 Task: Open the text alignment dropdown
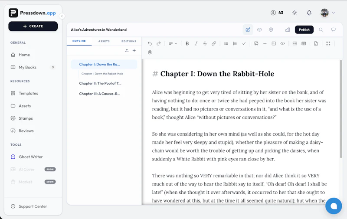click(173, 43)
